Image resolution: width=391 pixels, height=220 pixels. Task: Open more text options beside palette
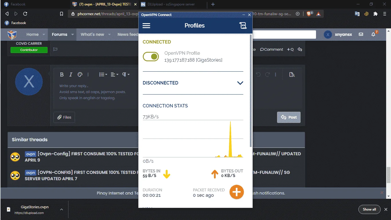pos(88,74)
